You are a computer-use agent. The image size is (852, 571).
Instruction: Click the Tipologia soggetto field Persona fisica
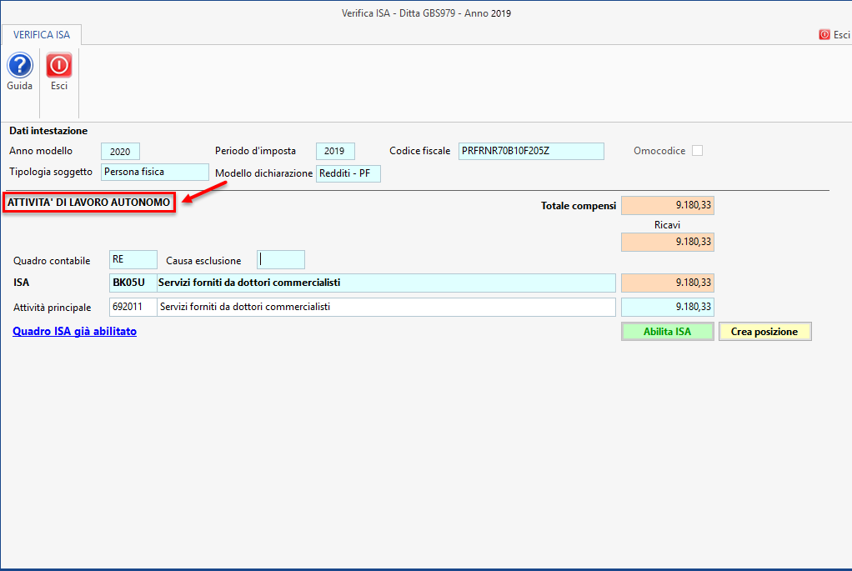click(x=155, y=172)
